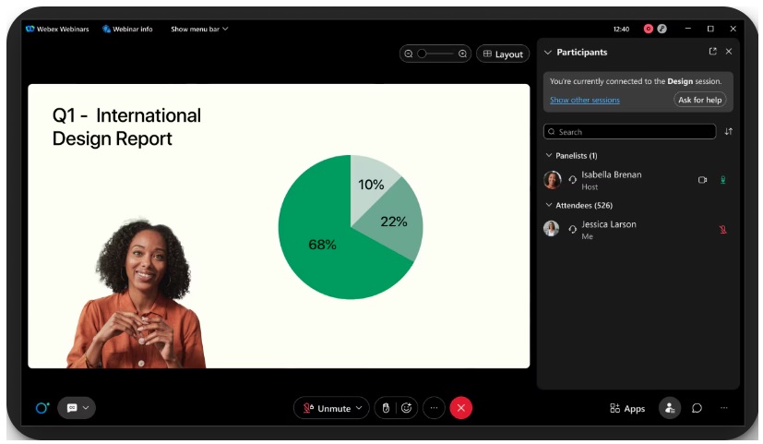This screenshot has width=763, height=444.
Task: Click the raise hand icon
Action: coord(386,408)
